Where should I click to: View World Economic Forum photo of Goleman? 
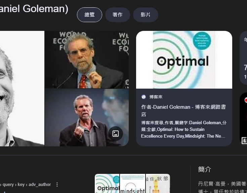87,60
